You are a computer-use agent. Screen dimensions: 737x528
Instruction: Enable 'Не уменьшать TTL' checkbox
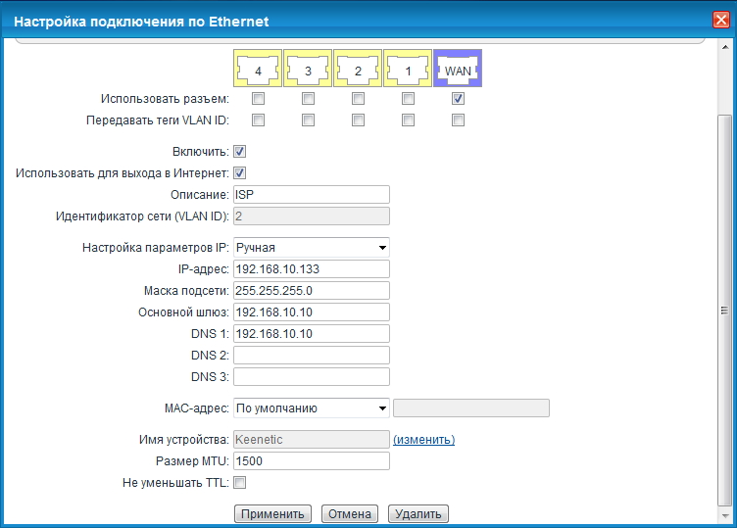[x=239, y=482]
